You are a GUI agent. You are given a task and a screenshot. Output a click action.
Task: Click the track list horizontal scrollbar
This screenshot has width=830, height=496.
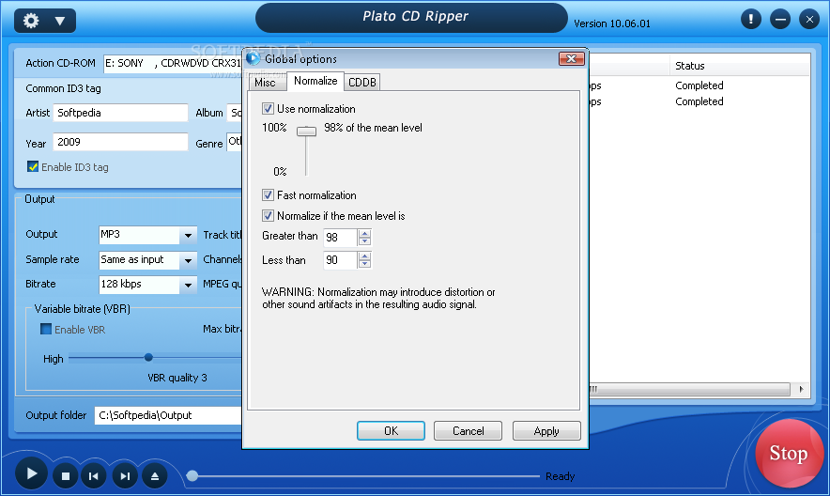689,390
